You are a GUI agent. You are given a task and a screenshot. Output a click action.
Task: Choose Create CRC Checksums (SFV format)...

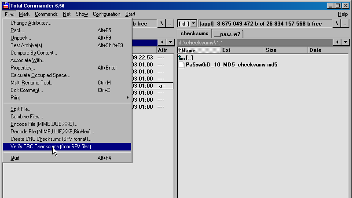[x=67, y=139]
